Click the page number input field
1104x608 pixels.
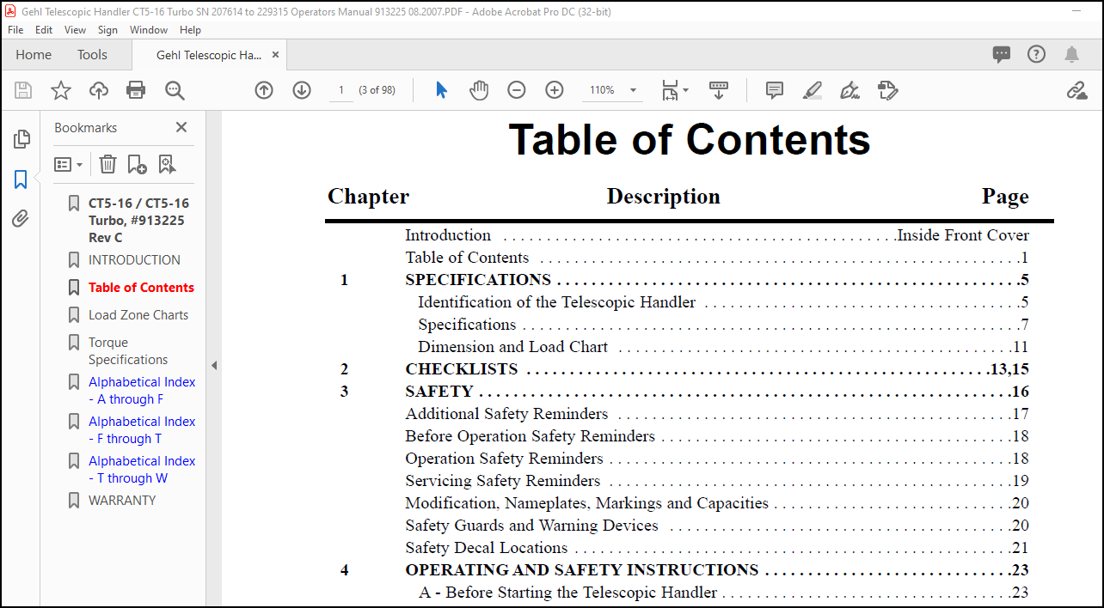pyautogui.click(x=341, y=90)
